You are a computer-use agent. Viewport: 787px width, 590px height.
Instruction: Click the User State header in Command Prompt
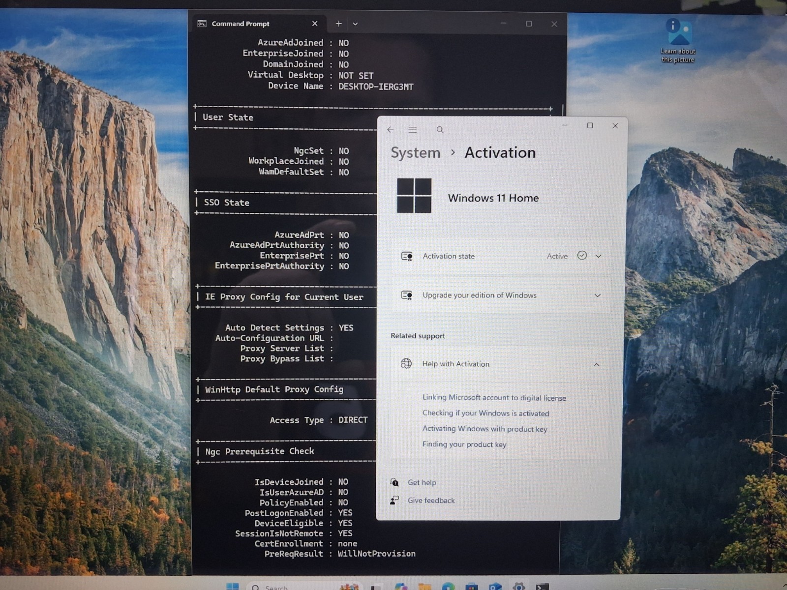click(228, 118)
